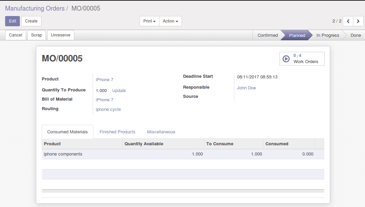The height and width of the screenshot is (207, 365).
Task: Select the In Progress status stage
Action: pos(327,35)
